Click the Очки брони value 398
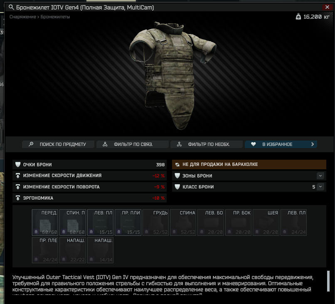The width and height of the screenshot is (335, 304). pyautogui.click(x=160, y=165)
